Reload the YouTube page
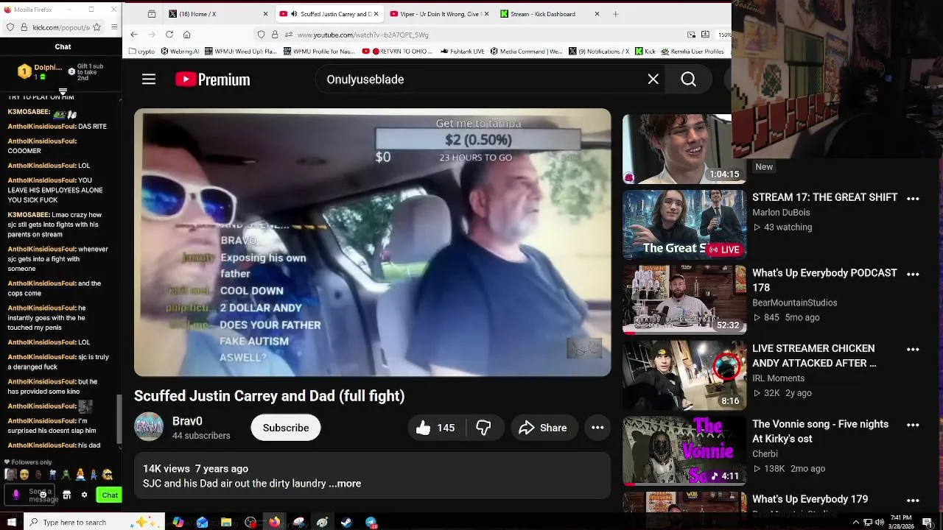The height and width of the screenshot is (530, 943). [x=169, y=35]
